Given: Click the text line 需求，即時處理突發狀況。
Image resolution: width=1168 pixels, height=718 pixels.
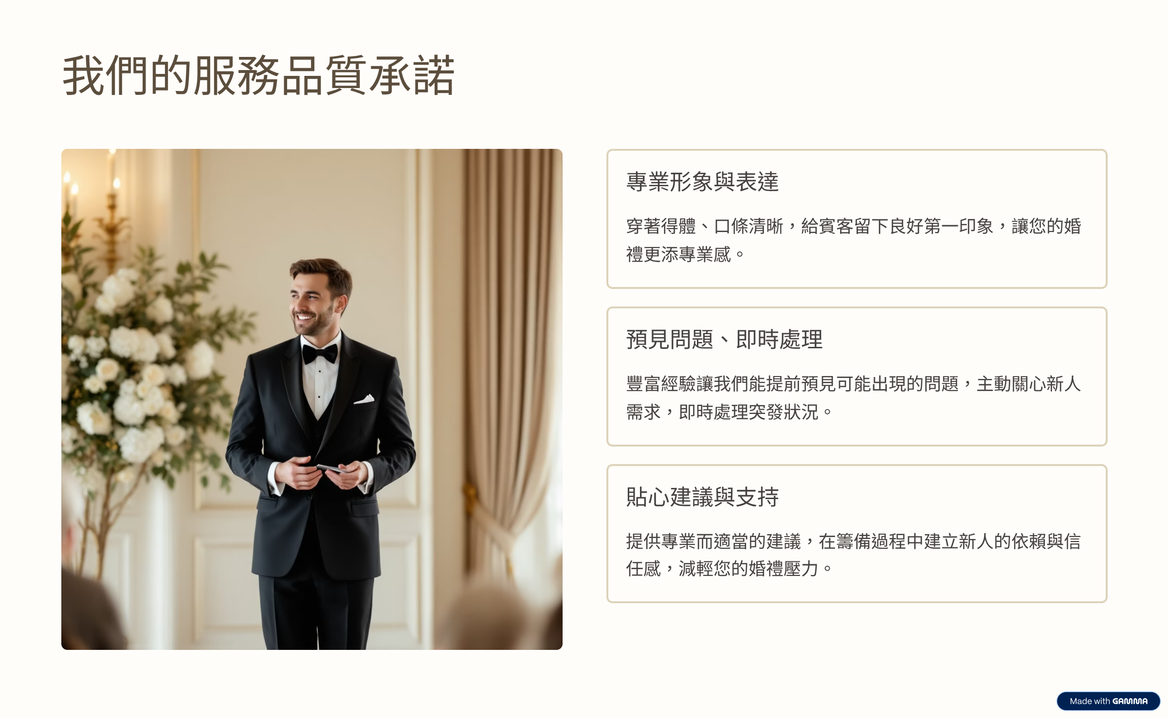Looking at the screenshot, I should point(729,412).
